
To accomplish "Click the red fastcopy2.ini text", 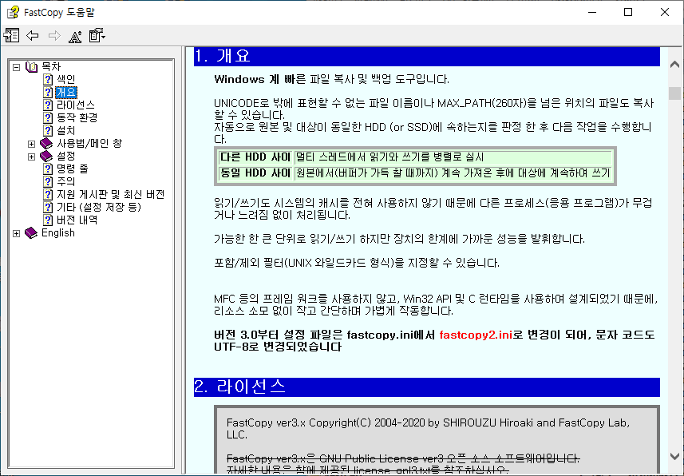I will (x=476, y=335).
